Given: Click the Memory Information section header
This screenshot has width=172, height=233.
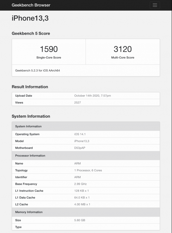Looking at the screenshot, I should (86, 212).
